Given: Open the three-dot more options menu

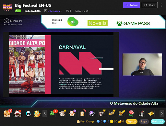Looking at the screenshot, I should pos(161,5).
